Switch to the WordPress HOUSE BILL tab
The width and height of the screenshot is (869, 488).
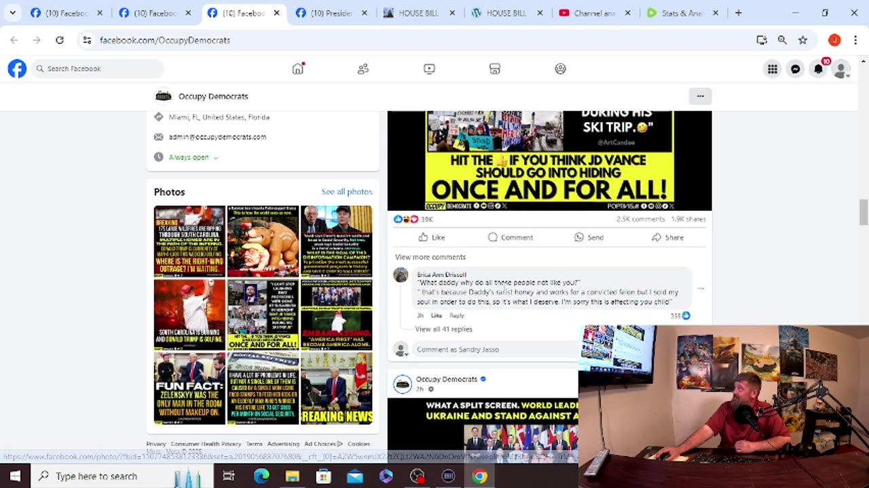pos(509,13)
